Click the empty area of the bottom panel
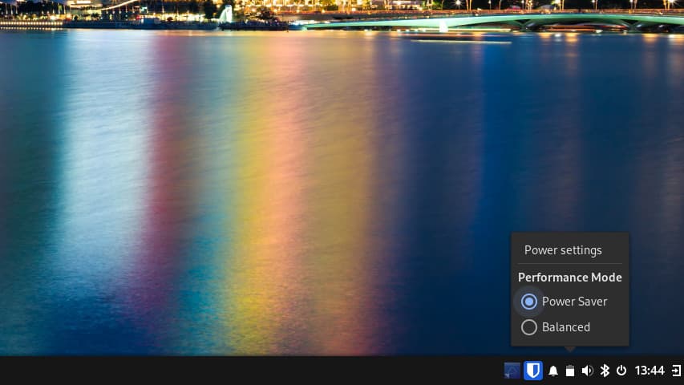Image resolution: width=684 pixels, height=385 pixels. tap(241, 371)
